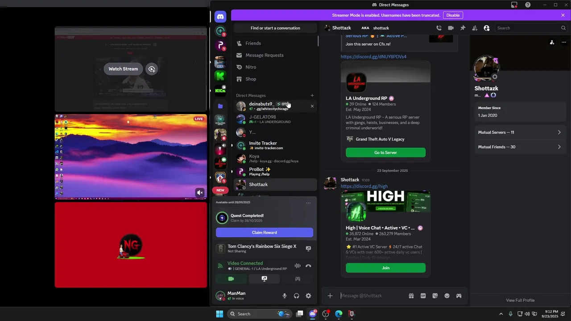Start a voice call with Shottazk
571x321 pixels.
pyautogui.click(x=439, y=28)
